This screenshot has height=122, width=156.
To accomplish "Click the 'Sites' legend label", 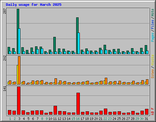I will [x=153, y=74].
